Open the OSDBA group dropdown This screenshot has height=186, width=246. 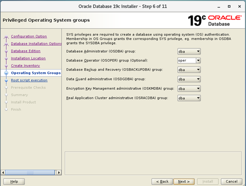click(x=189, y=51)
